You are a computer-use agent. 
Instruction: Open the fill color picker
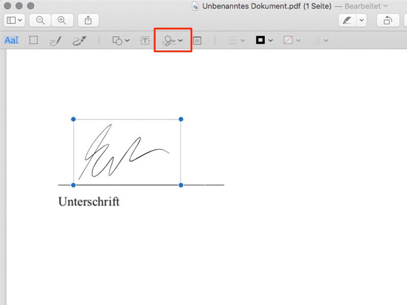(x=292, y=40)
